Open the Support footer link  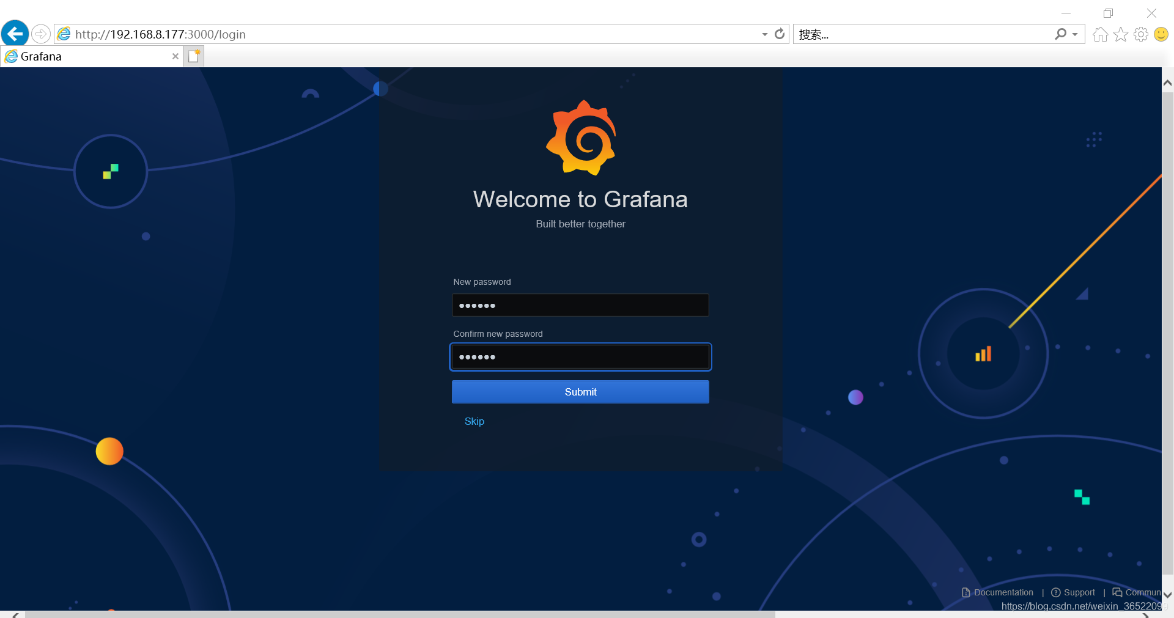[x=1073, y=592]
